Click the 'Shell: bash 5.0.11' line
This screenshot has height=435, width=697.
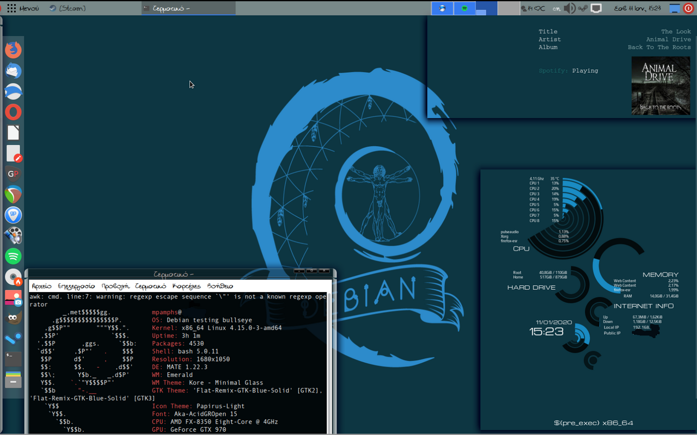click(x=185, y=351)
